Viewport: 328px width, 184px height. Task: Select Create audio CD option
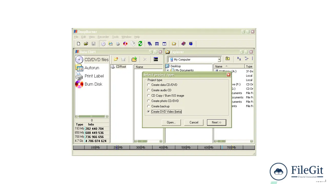pos(159,90)
